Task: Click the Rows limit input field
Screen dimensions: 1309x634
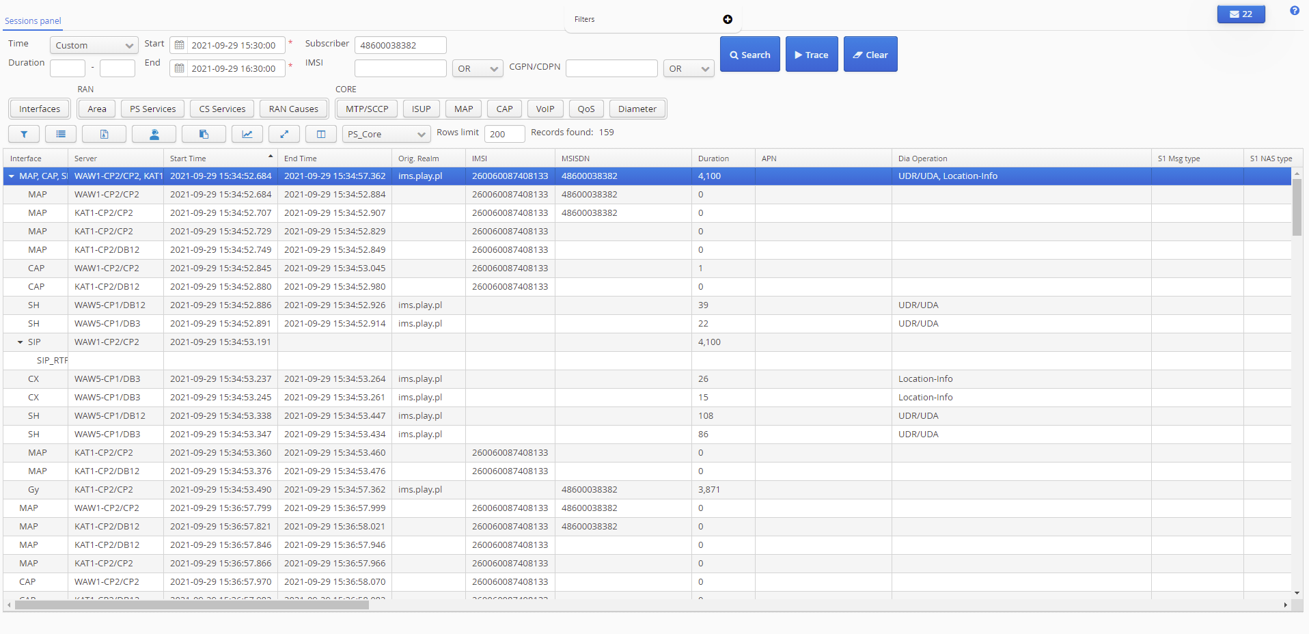Action: pyautogui.click(x=505, y=134)
